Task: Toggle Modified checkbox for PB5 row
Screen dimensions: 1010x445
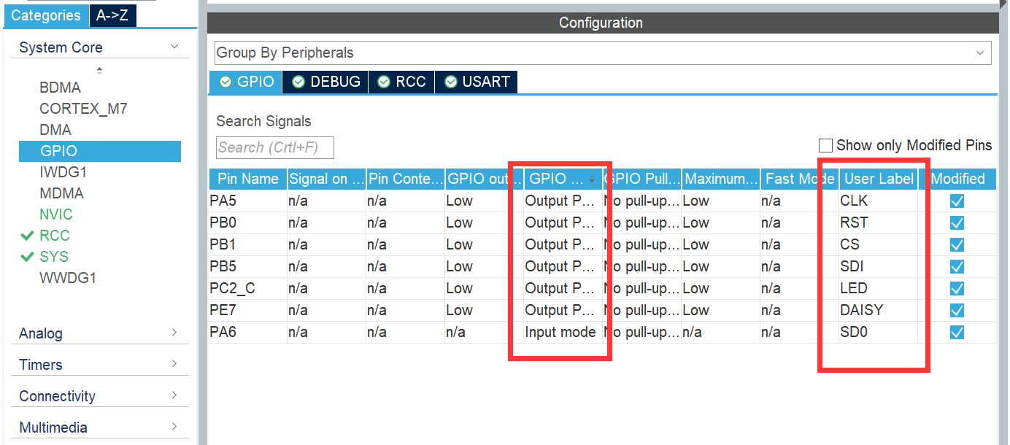Action: 957,267
